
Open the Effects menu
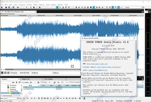(x=35, y=5)
